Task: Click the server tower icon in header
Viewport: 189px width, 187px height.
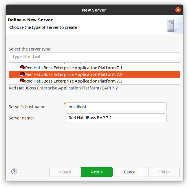Action: (x=171, y=25)
